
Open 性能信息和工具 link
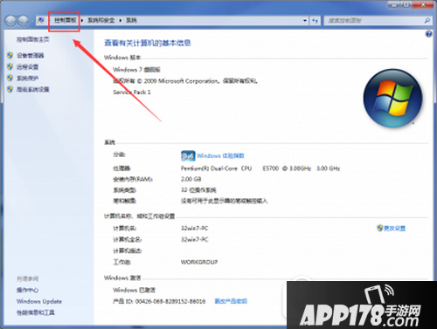[x=36, y=312]
